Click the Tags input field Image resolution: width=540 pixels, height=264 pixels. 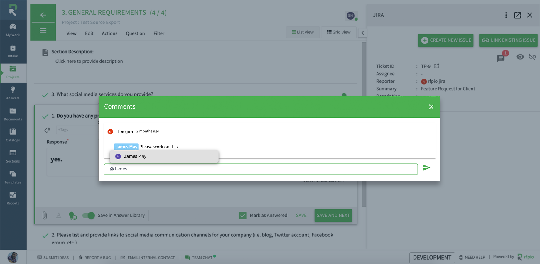point(77,130)
